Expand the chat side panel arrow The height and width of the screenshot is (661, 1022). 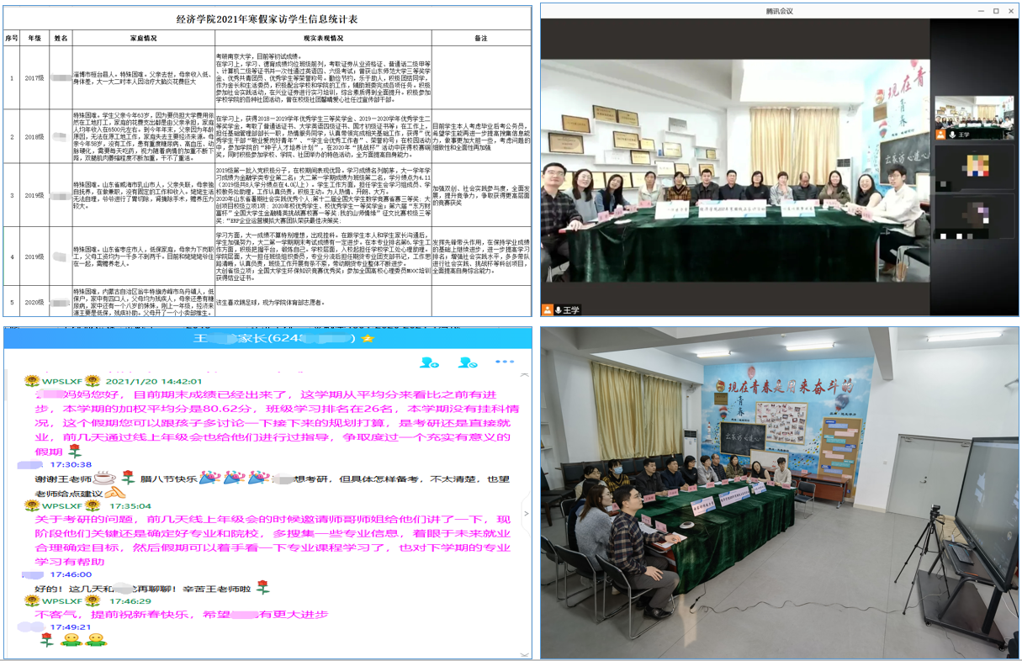527,513
